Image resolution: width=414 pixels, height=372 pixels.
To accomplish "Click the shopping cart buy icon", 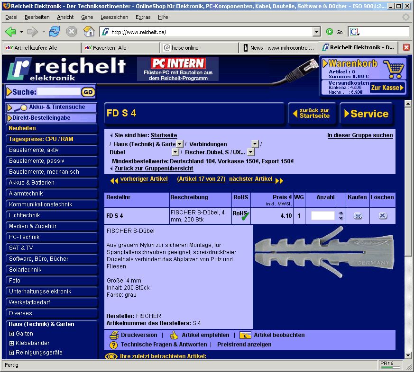I will (358, 216).
